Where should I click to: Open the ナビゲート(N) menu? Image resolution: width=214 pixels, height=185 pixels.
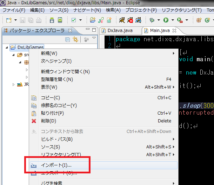click(x=87, y=10)
